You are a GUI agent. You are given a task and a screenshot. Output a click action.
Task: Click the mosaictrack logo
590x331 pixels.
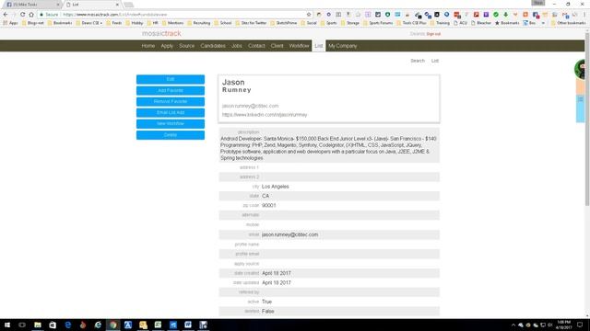point(161,33)
